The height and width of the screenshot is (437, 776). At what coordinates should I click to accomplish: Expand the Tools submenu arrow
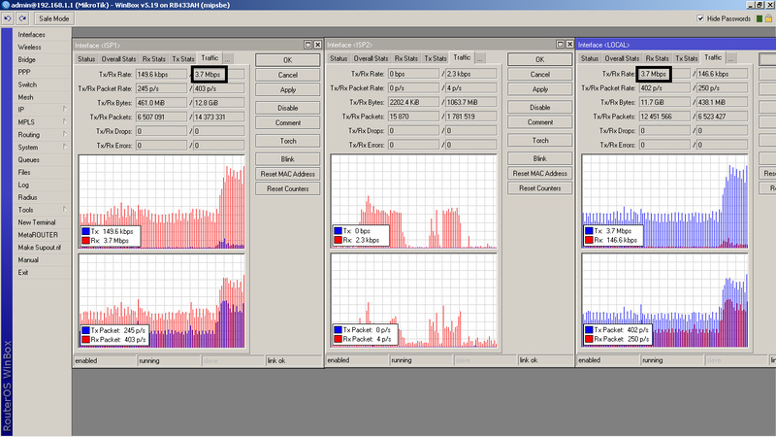tap(65, 210)
